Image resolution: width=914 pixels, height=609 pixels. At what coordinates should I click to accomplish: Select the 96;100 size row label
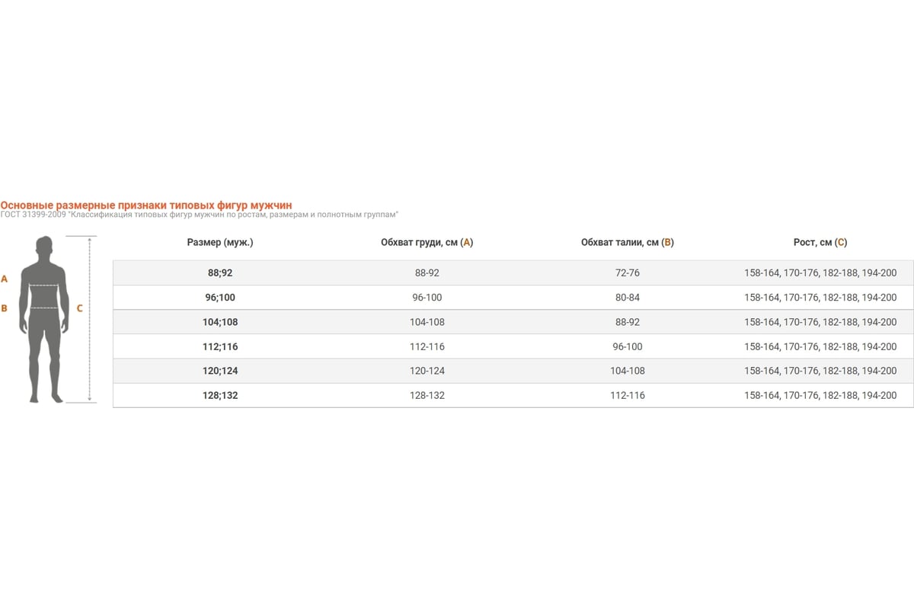click(x=220, y=298)
